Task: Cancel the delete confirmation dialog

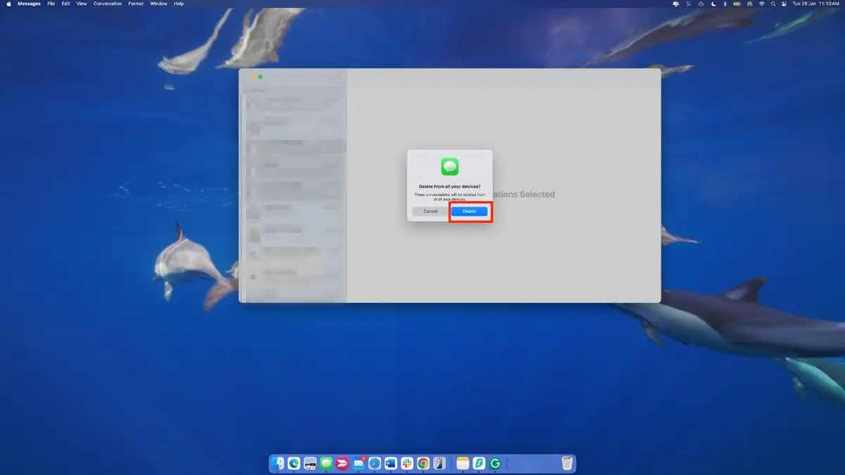Action: click(x=430, y=211)
